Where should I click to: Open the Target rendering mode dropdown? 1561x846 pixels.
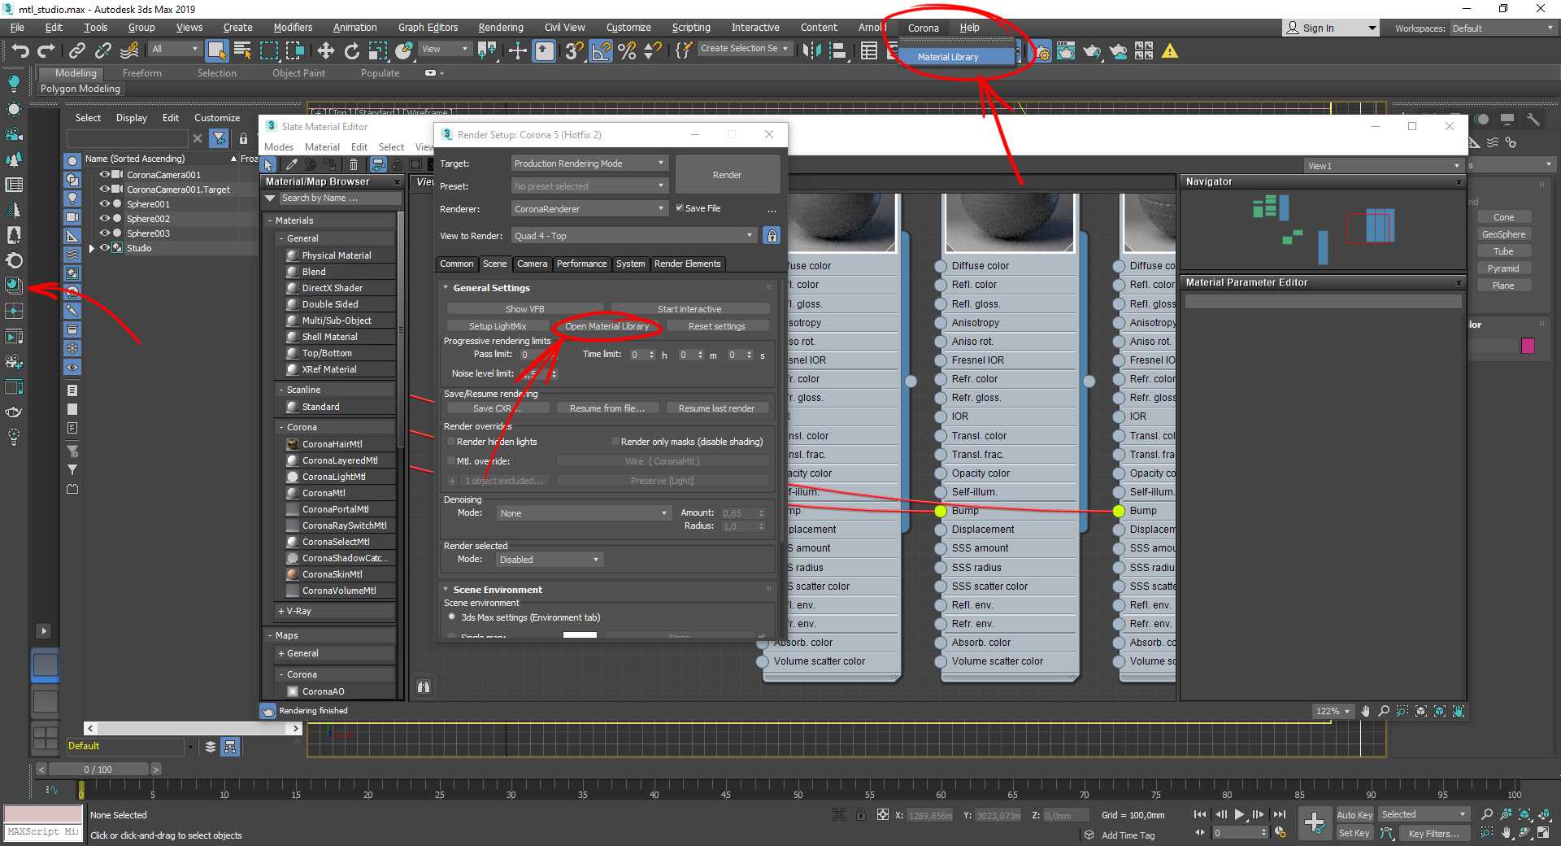coord(589,164)
